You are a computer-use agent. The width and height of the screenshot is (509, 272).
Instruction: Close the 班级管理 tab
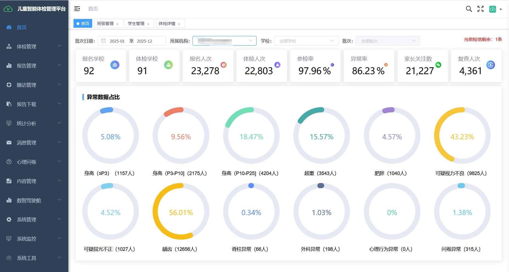(x=117, y=24)
